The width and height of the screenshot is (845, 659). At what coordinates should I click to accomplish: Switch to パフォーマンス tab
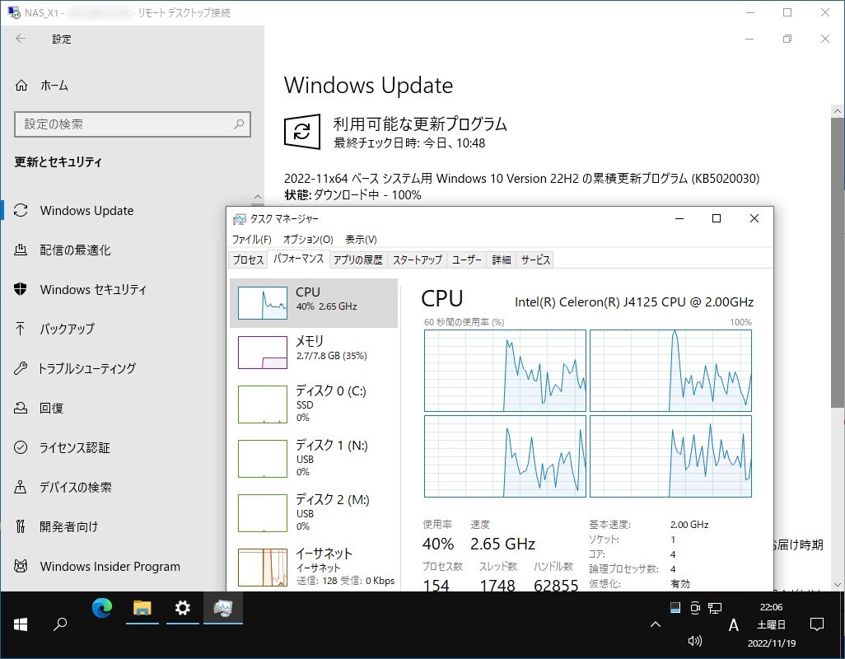coord(298,259)
